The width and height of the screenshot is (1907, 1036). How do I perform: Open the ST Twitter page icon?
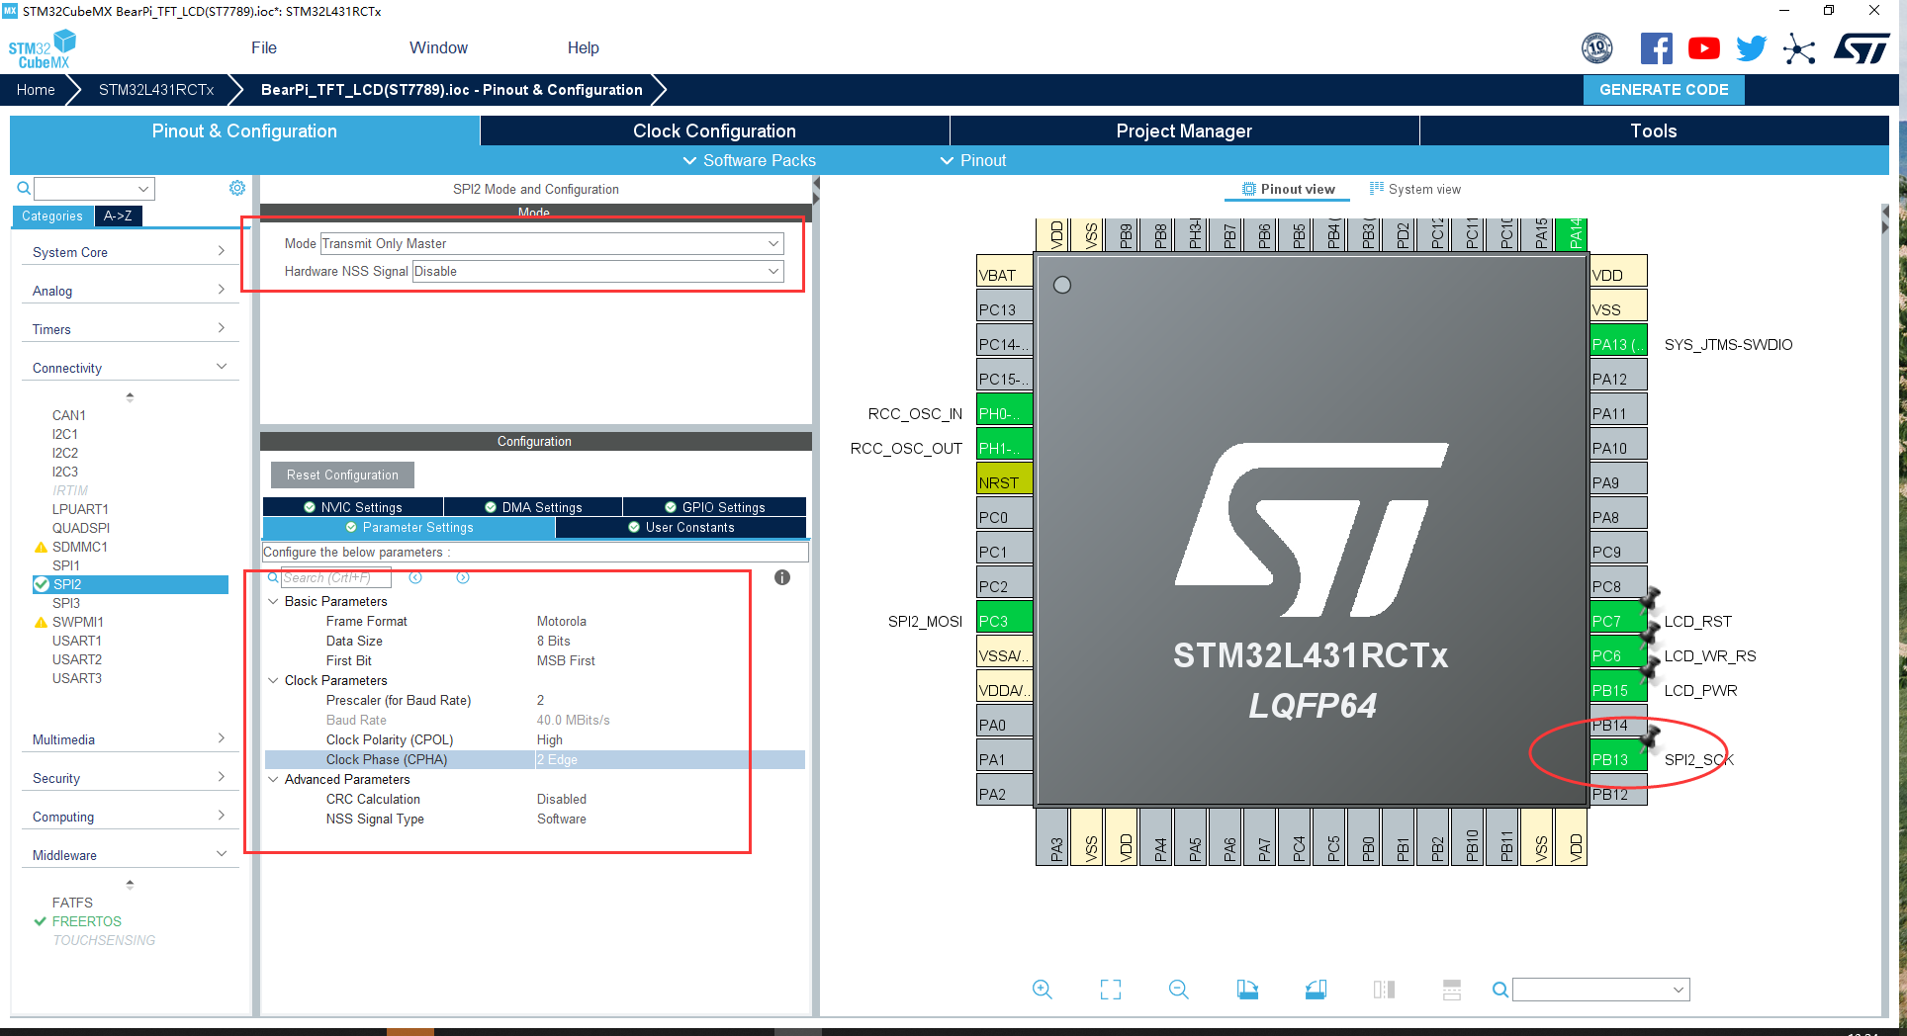coord(1751,48)
